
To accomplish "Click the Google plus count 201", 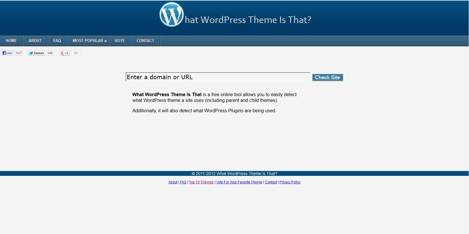I will [x=76, y=53].
